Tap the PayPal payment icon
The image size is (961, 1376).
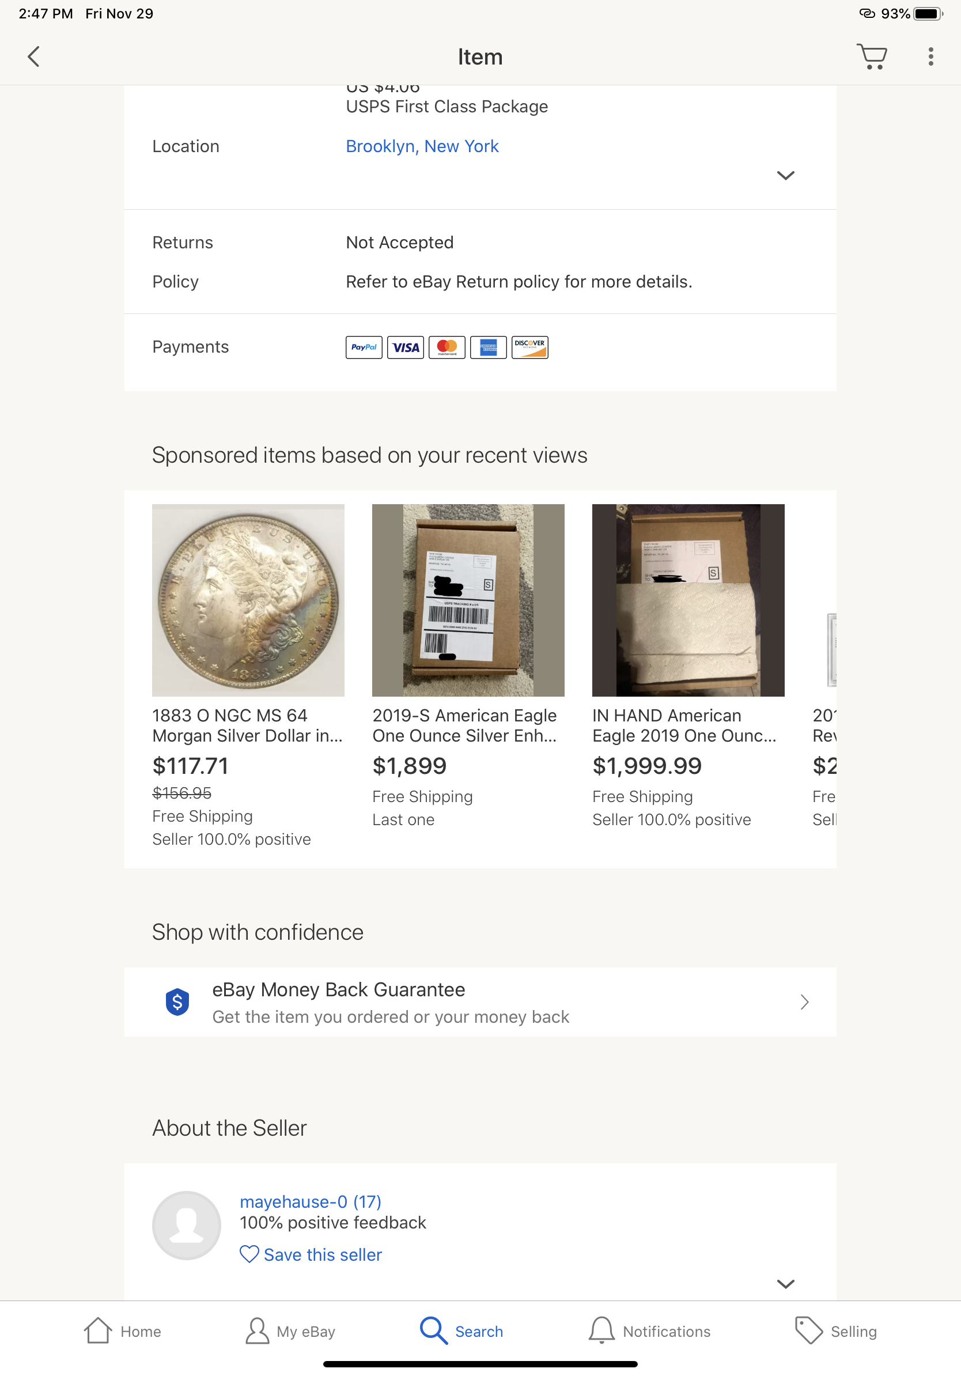(364, 347)
